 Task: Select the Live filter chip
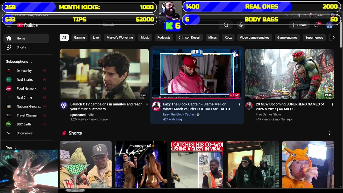pos(96,38)
